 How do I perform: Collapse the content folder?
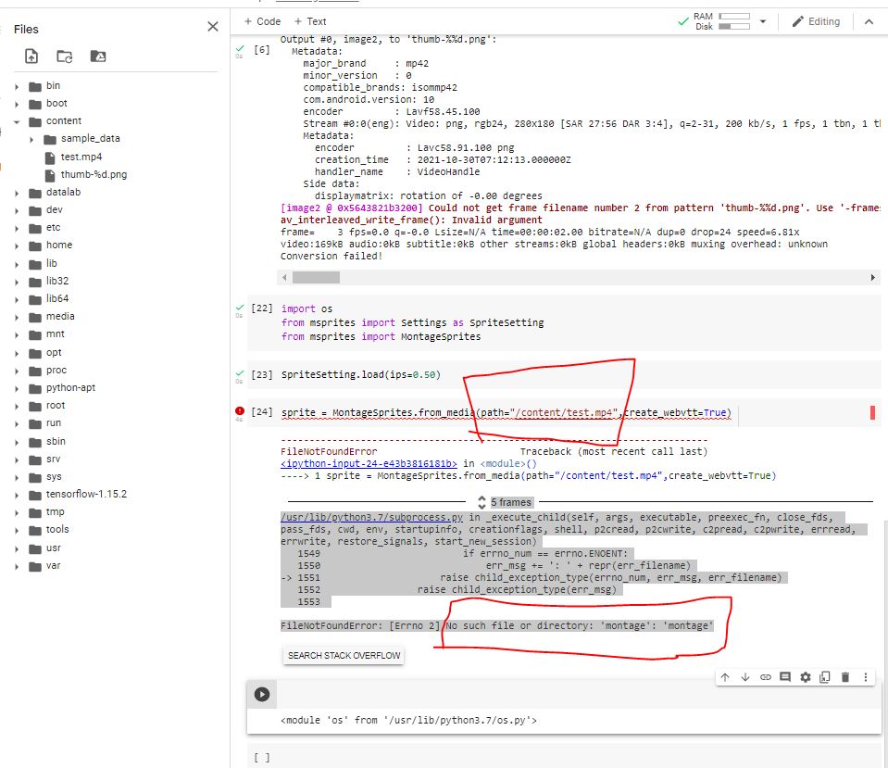coord(17,121)
